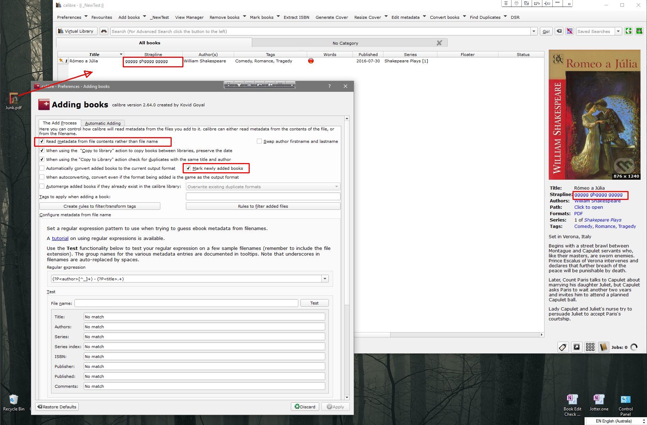The image size is (647, 425).
Task: Click Restore Defaults button
Action: [57, 407]
